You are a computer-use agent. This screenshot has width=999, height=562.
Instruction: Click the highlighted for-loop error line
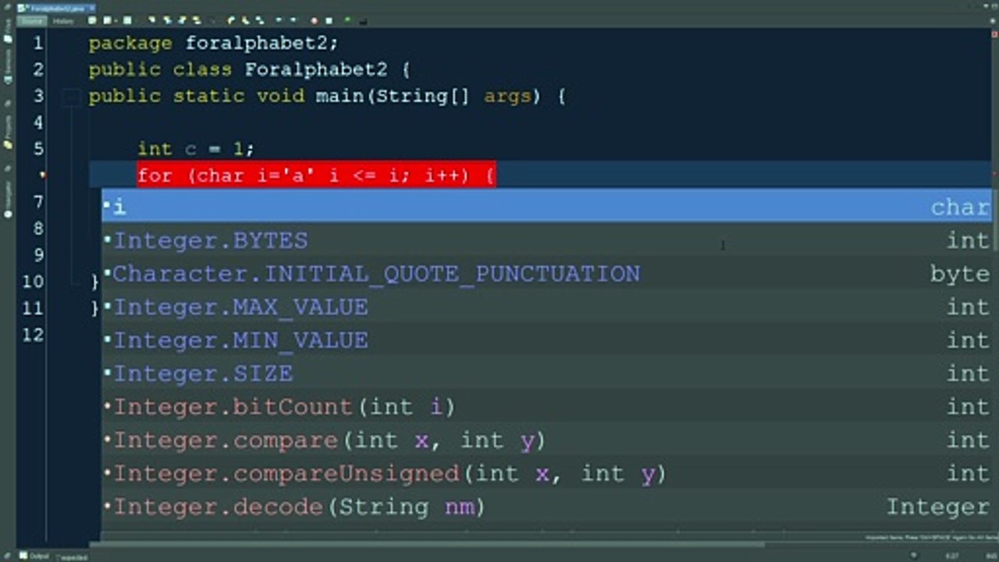click(x=316, y=176)
